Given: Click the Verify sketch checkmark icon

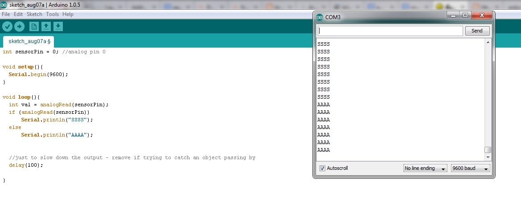Looking at the screenshot, I should point(7,27).
